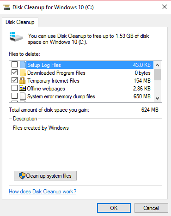Click the Downloaded Program Files folder icon
This screenshot has height=216, width=171.
click(23, 72)
